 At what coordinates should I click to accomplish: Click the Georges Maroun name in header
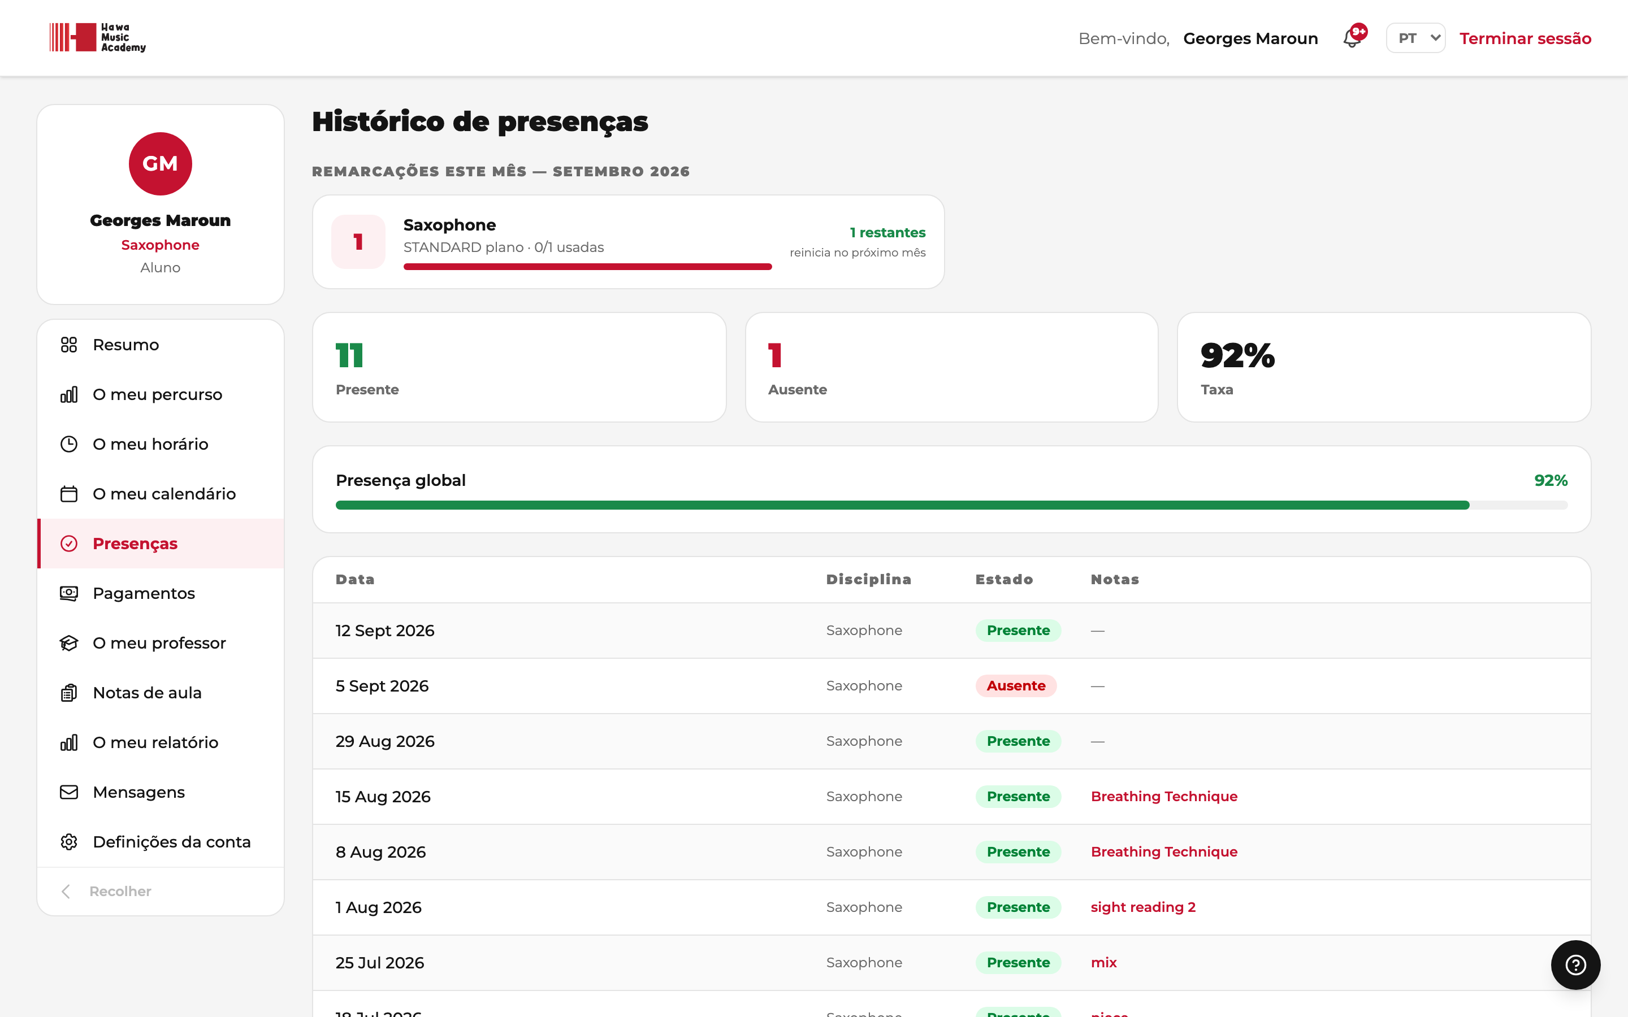click(x=1250, y=38)
